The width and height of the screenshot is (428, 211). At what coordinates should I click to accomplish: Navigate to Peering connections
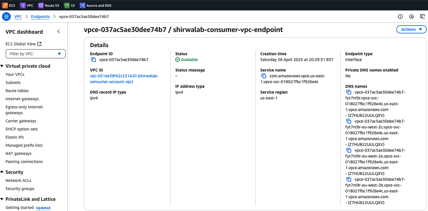tap(24, 162)
